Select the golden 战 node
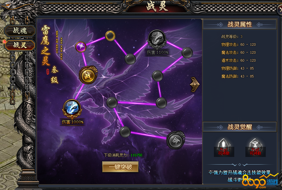Image resolution: width=282 pixels, height=190 pixels. pyautogui.click(x=88, y=75)
